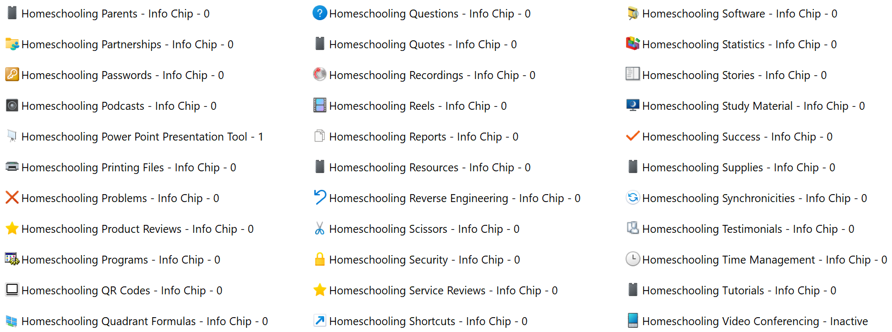The height and width of the screenshot is (332, 892).
Task: Open Homeschooling Shortcuts - Info Chip
Action: pos(428,321)
